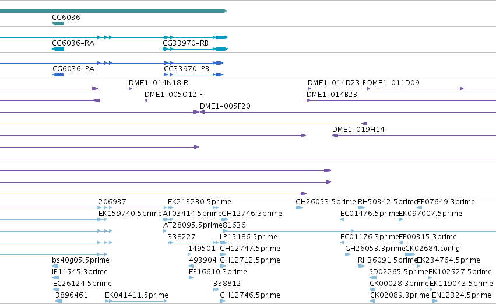Viewport: 496px width, 304px height.
Task: Select the GH26053.3prime EST label
Action: click(x=375, y=249)
